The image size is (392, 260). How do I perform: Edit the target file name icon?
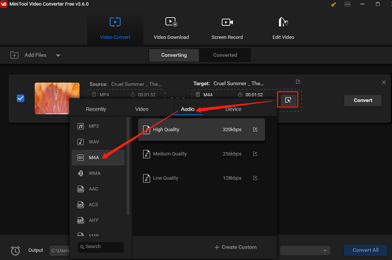(x=298, y=82)
